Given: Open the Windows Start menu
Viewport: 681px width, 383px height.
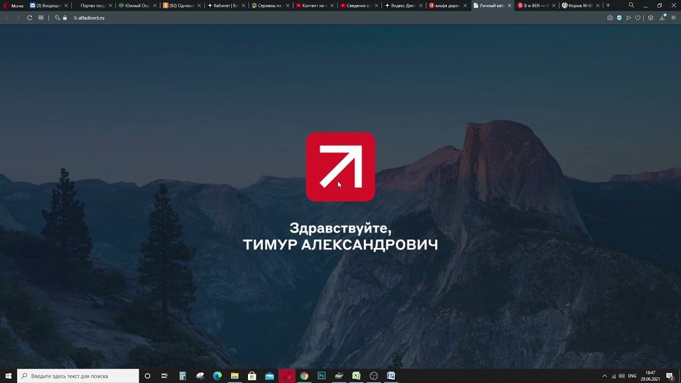Looking at the screenshot, I should tap(8, 376).
